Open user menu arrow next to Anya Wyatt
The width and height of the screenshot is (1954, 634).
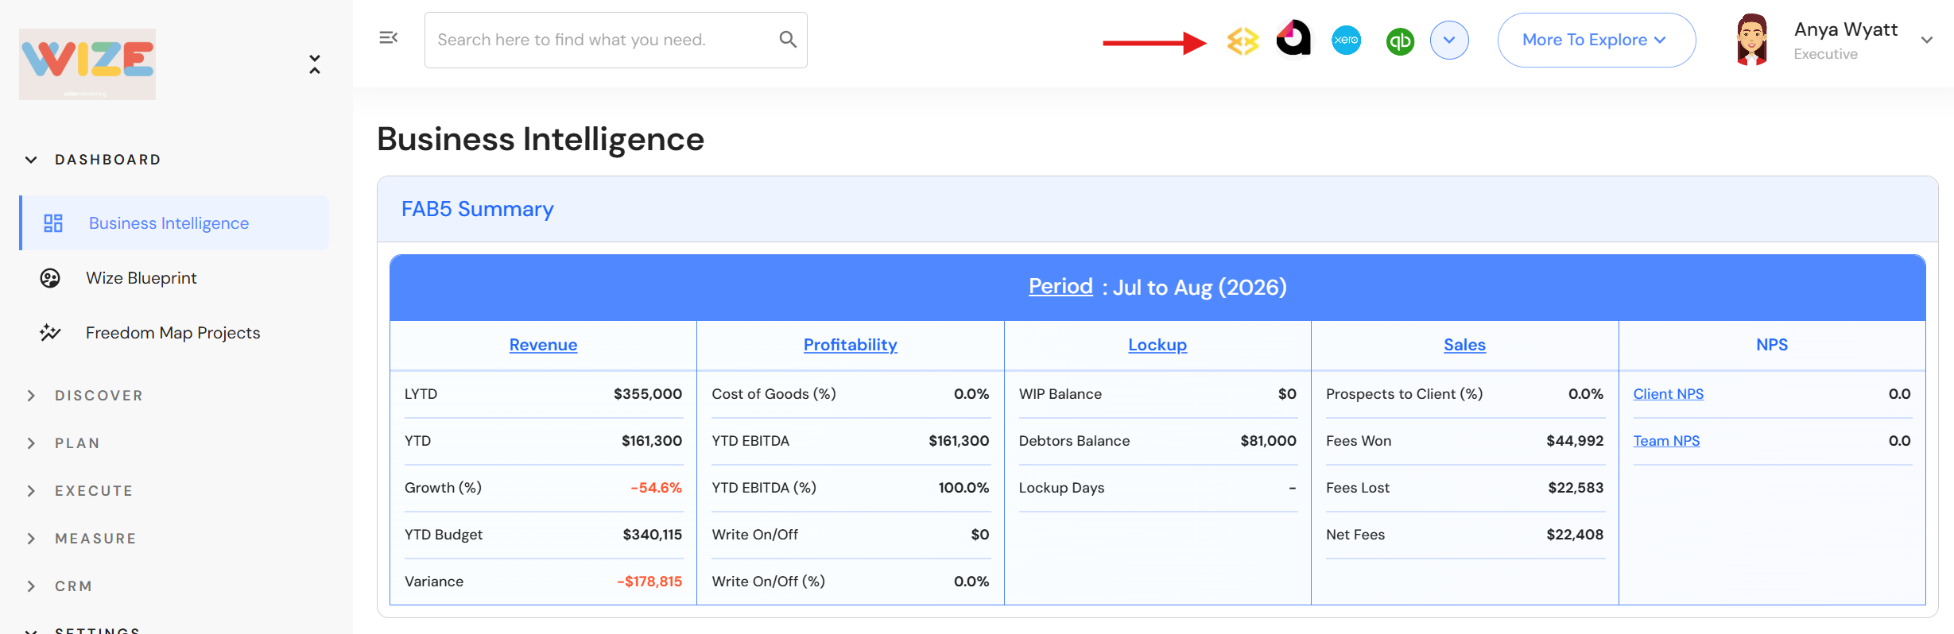tap(1927, 41)
